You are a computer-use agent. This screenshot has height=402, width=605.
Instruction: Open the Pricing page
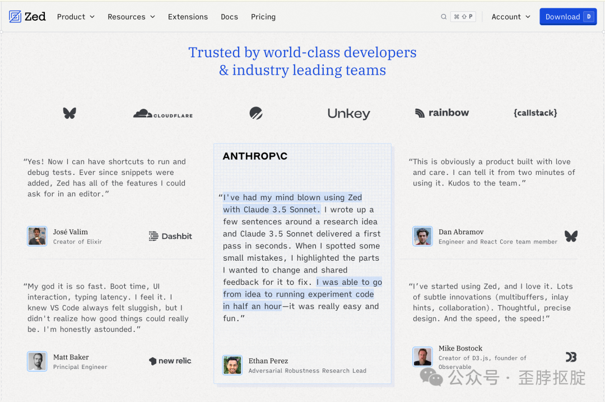click(263, 17)
